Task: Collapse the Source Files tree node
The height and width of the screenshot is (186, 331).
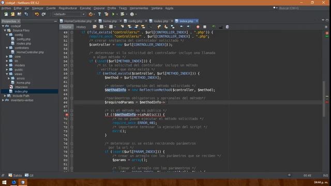Action: point(5,30)
